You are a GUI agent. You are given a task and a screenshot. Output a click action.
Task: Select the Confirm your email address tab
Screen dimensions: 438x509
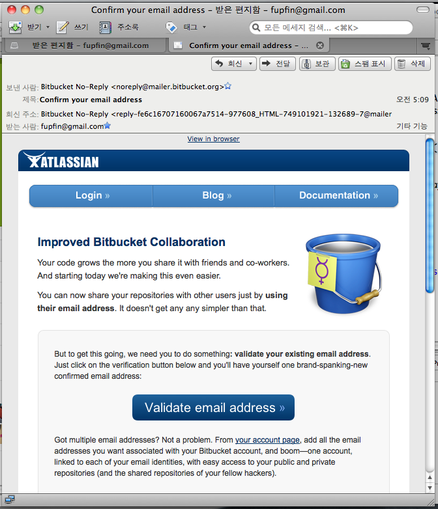click(x=249, y=46)
